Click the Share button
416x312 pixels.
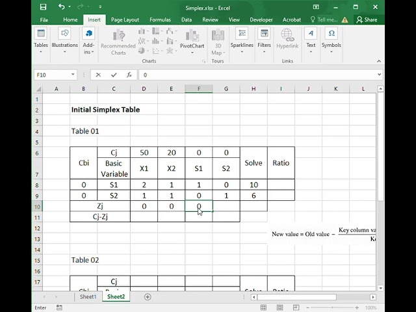(x=367, y=19)
